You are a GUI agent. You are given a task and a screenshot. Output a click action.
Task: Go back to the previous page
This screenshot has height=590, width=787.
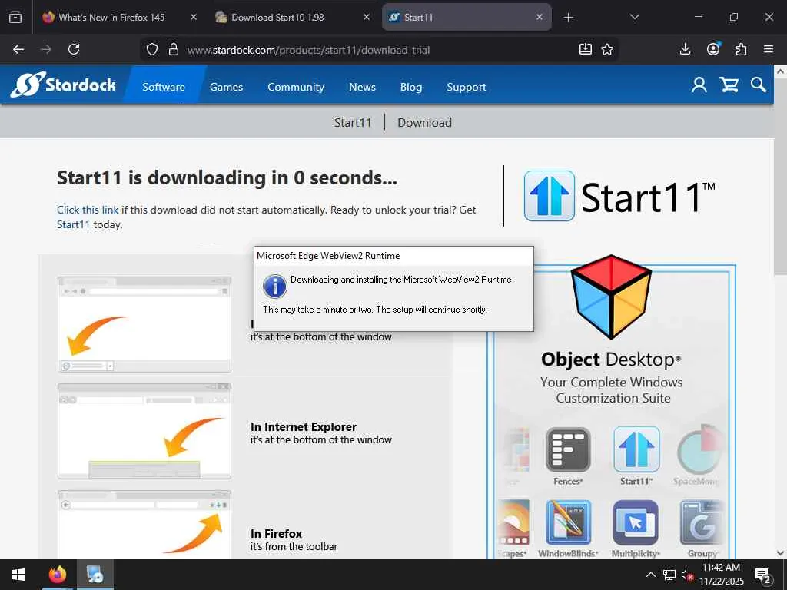coord(18,49)
